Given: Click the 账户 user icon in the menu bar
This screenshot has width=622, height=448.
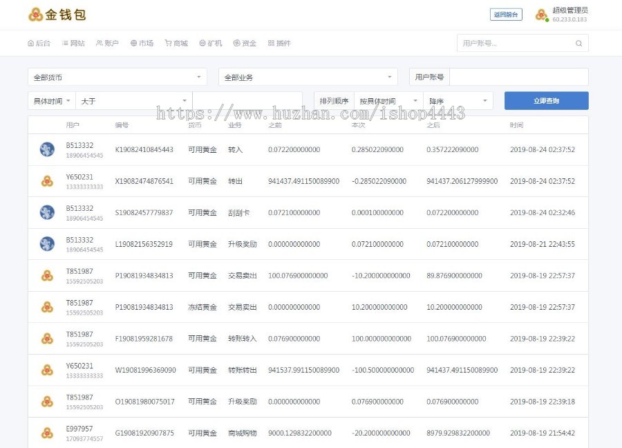Looking at the screenshot, I should point(98,43).
